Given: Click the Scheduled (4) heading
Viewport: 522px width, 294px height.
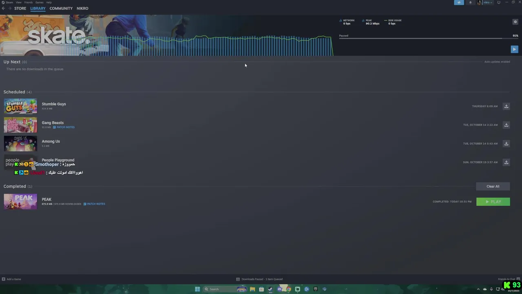Looking at the screenshot, I should [x=18, y=92].
